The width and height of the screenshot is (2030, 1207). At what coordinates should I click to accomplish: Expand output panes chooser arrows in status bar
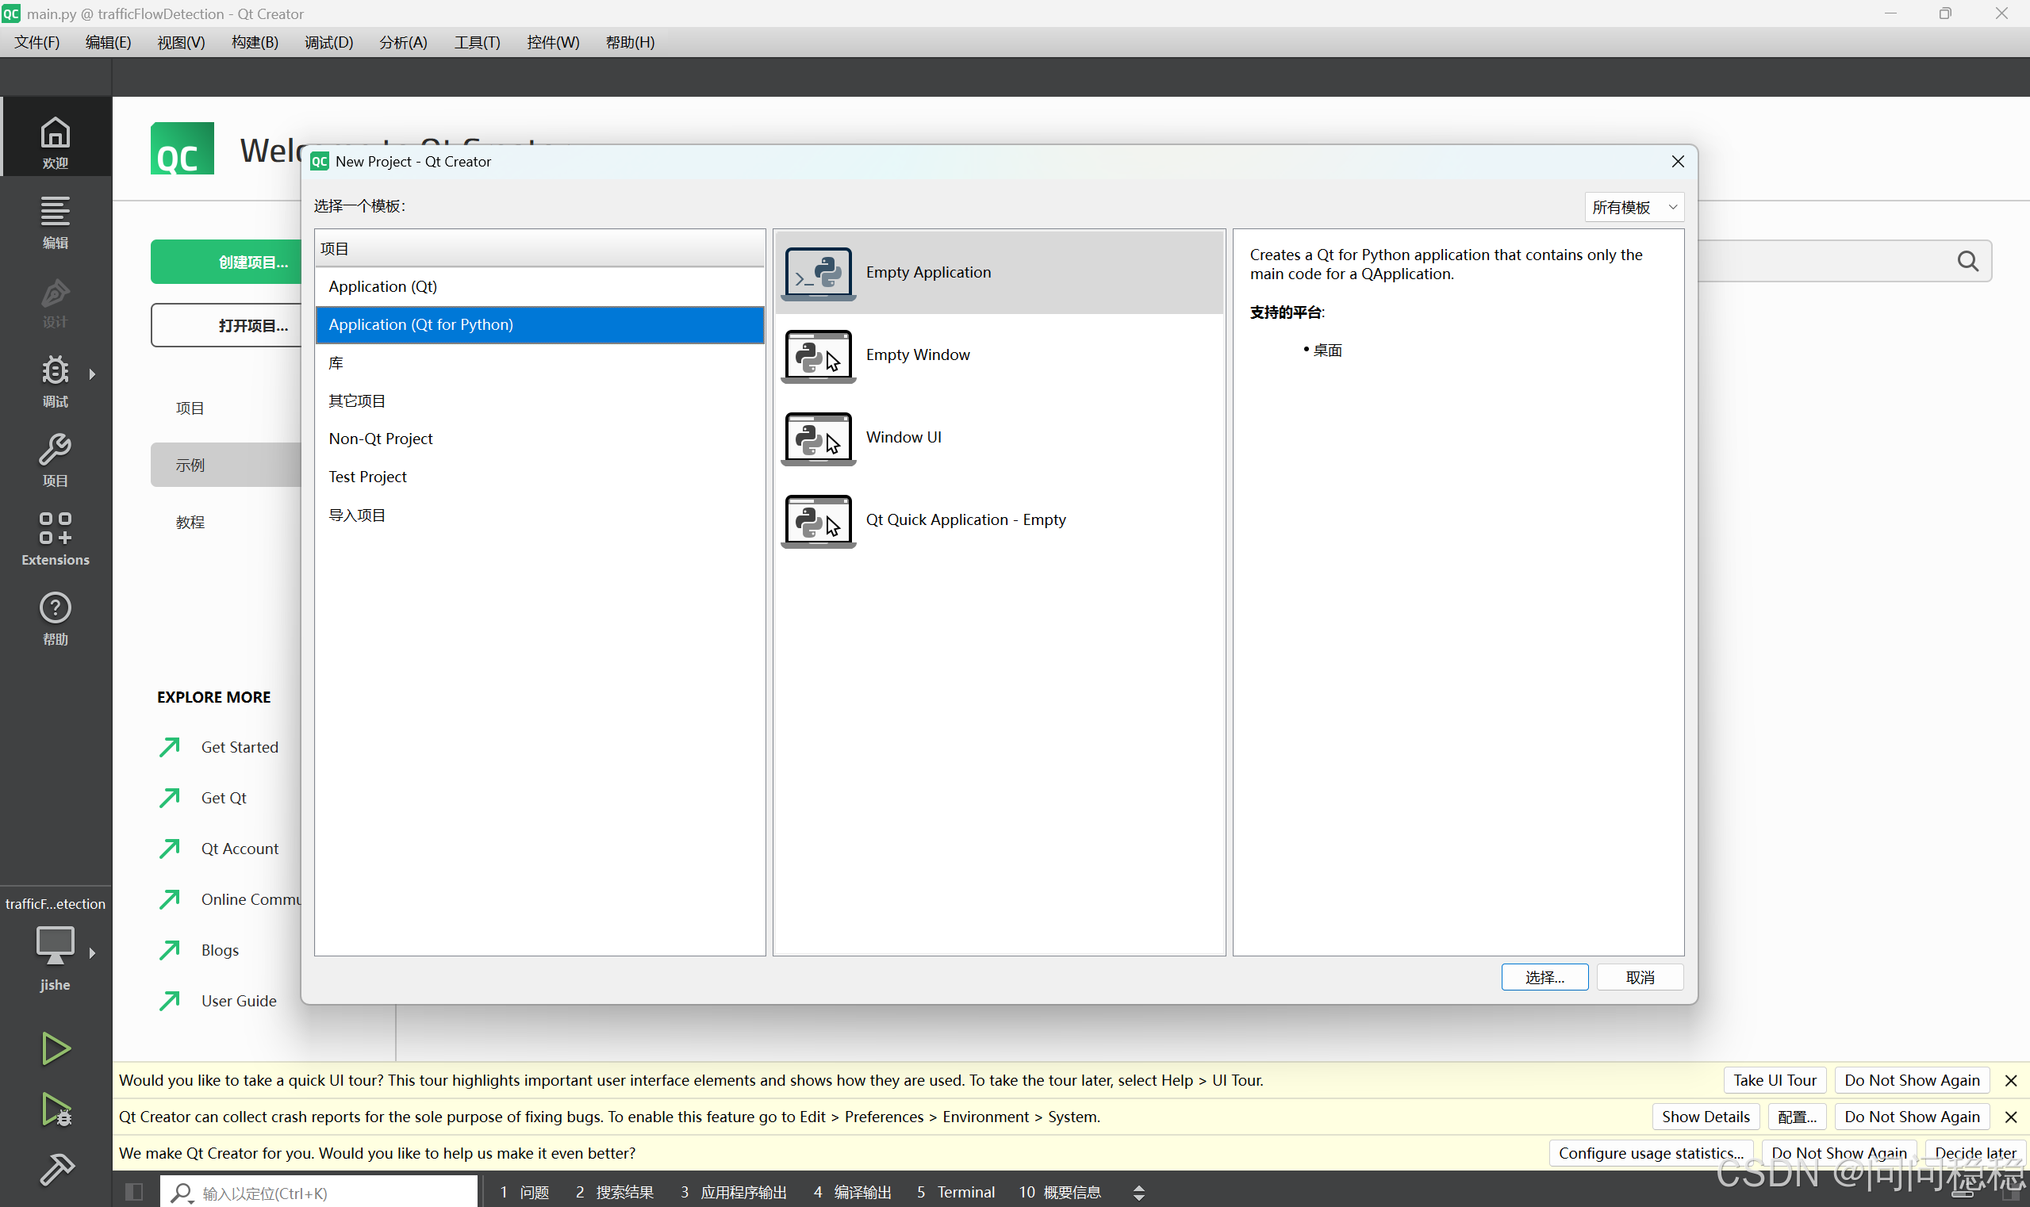click(x=1138, y=1193)
